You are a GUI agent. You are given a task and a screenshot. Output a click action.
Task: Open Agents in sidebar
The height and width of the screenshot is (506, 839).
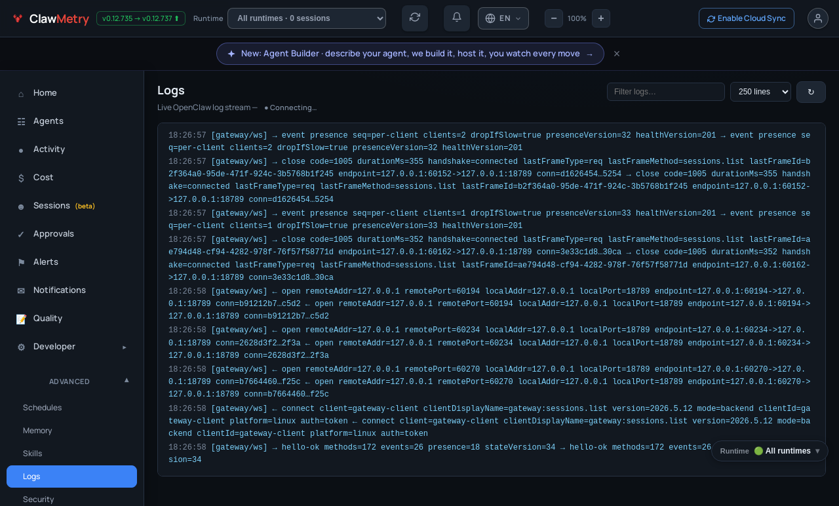[x=72, y=121]
